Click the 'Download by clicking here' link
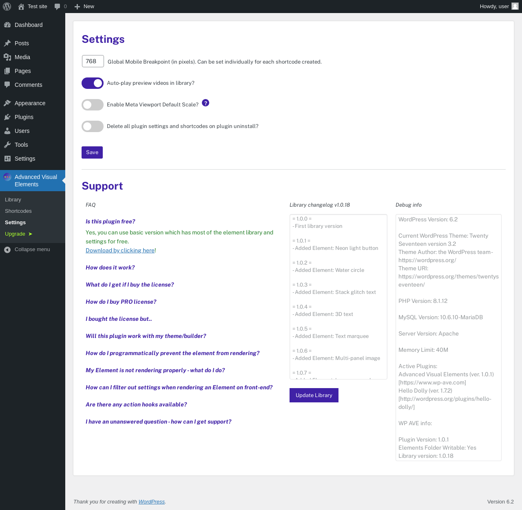Image resolution: width=522 pixels, height=510 pixels. (x=120, y=250)
